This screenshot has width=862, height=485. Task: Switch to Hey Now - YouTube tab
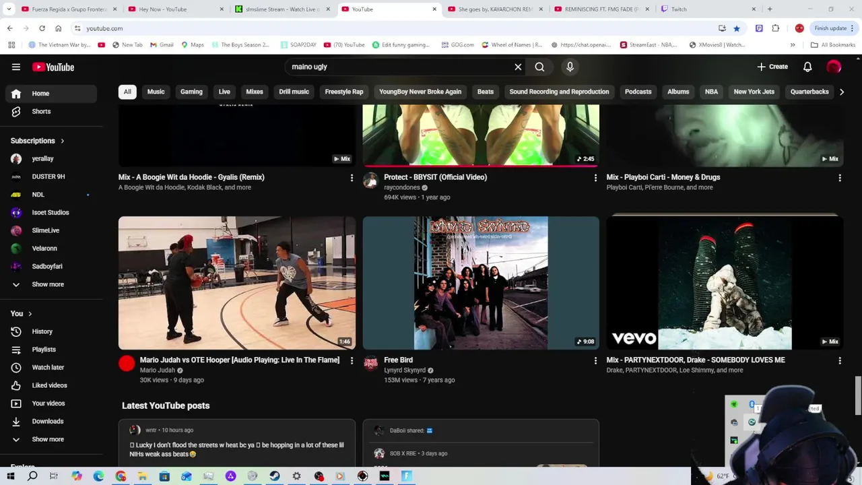(x=175, y=9)
